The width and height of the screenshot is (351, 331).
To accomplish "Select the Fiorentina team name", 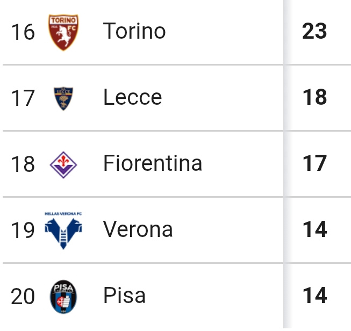I will point(153,163).
